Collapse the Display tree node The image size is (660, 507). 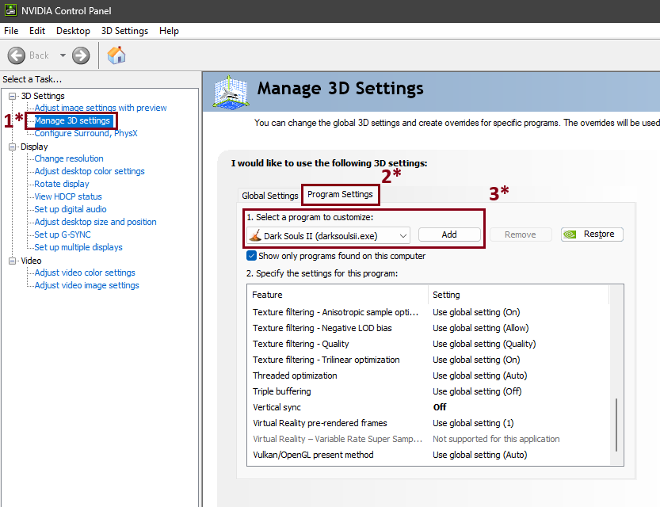[12, 147]
